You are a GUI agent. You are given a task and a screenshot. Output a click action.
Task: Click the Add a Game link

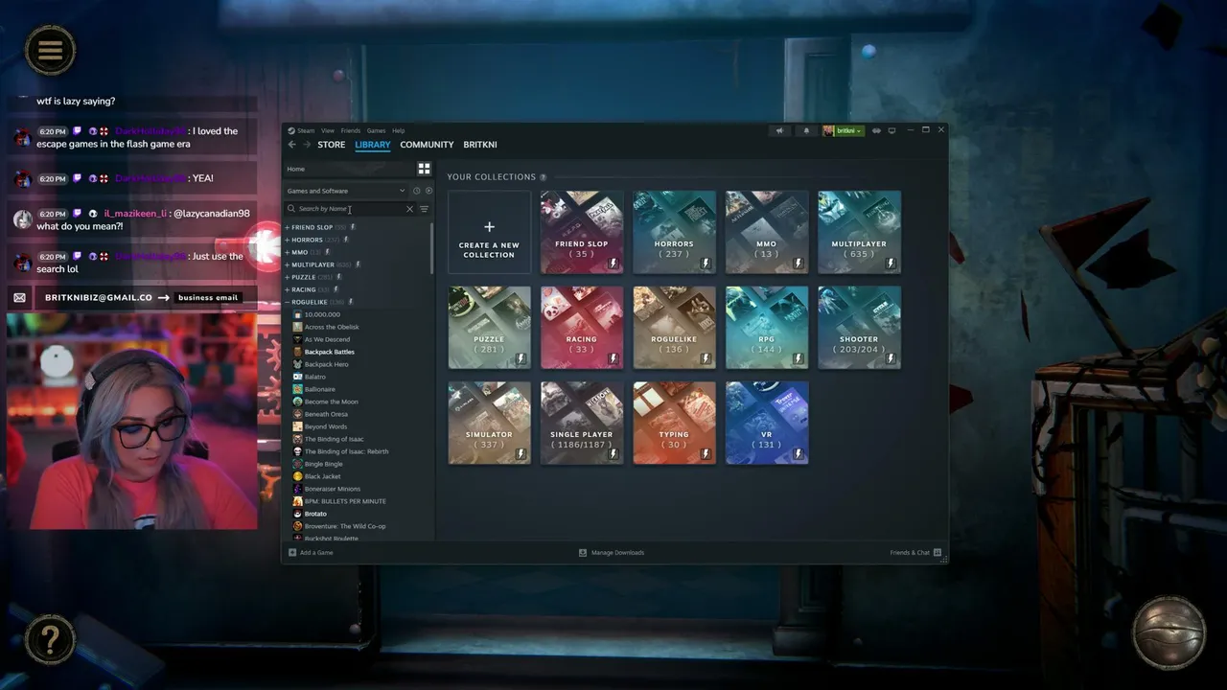pos(316,553)
